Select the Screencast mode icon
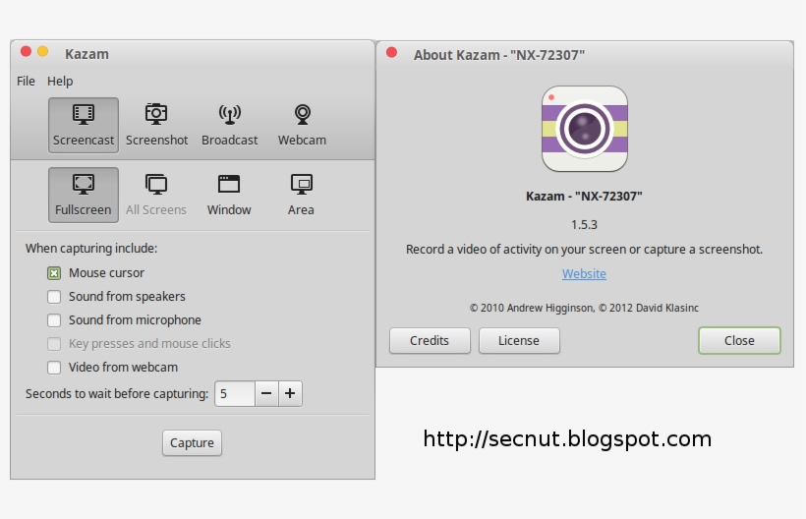Viewport: 806px width, 519px height. tap(84, 125)
